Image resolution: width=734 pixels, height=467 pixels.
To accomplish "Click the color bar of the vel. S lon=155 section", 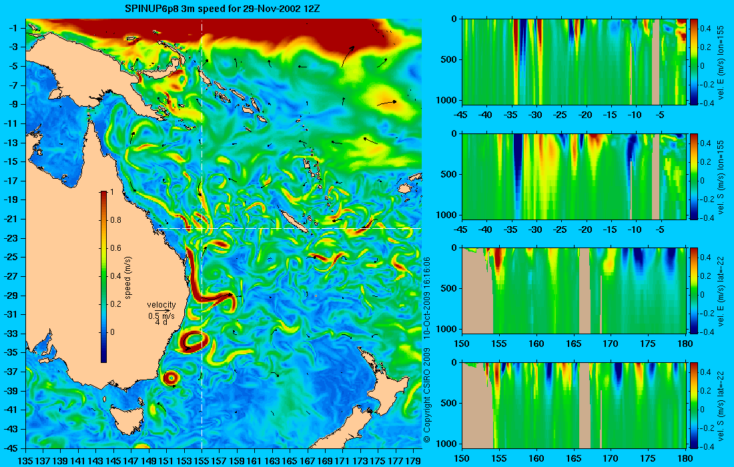I will pyautogui.click(x=694, y=176).
